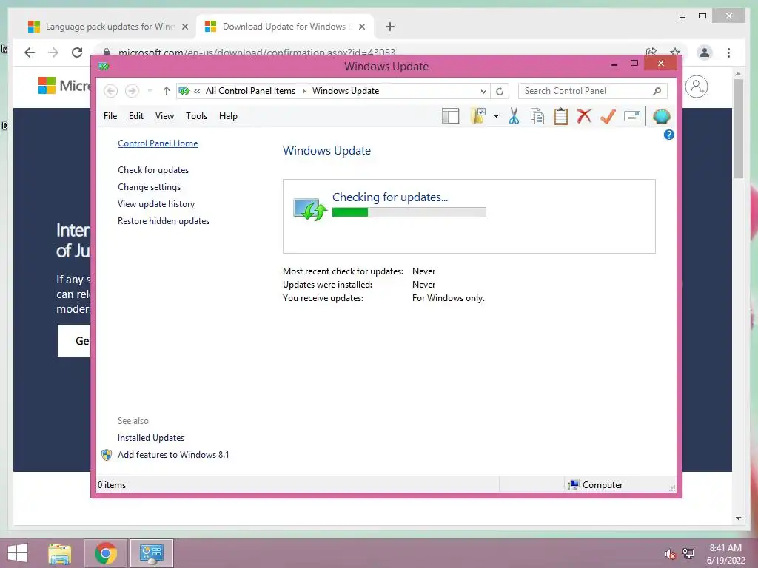
Task: Select Change settings
Action: (149, 187)
